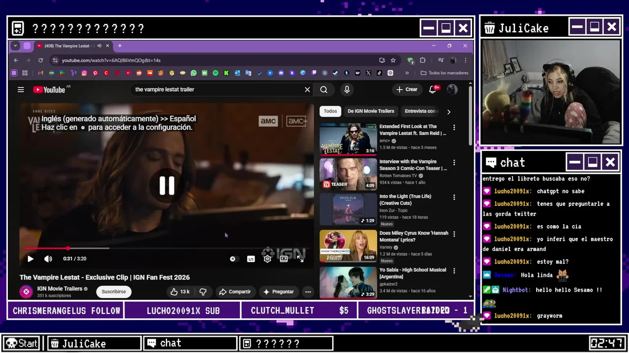Open the YouTube account avatar menu
629x353 pixels.
(x=452, y=90)
